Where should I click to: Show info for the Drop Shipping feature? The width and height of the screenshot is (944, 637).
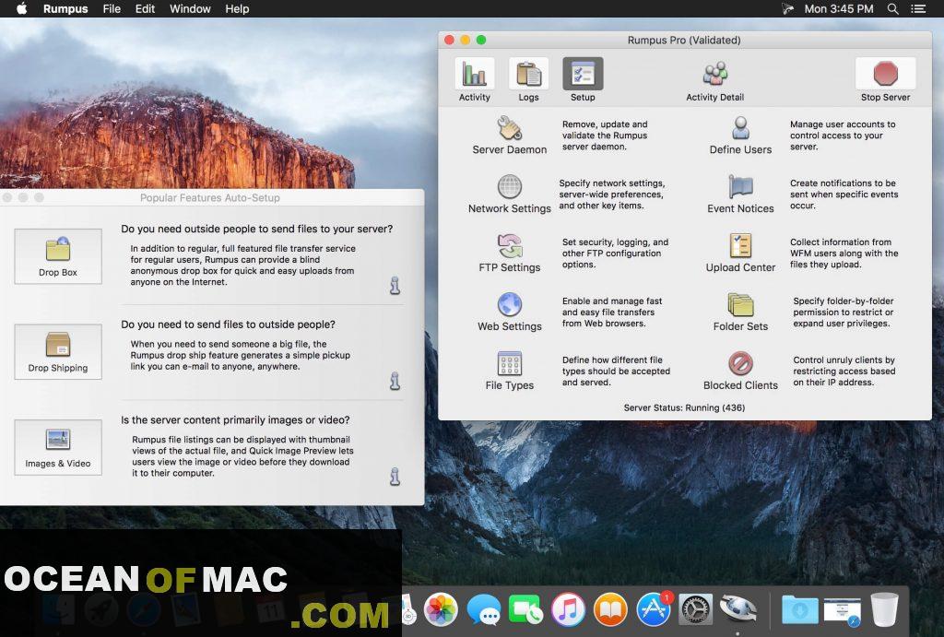point(395,381)
